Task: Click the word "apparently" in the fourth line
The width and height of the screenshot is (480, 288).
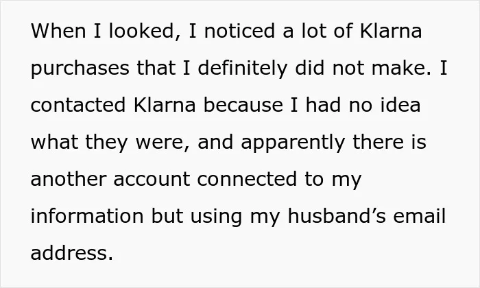Action: pos(293,143)
